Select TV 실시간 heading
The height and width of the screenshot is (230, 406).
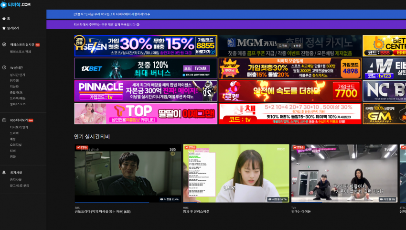coord(16,68)
